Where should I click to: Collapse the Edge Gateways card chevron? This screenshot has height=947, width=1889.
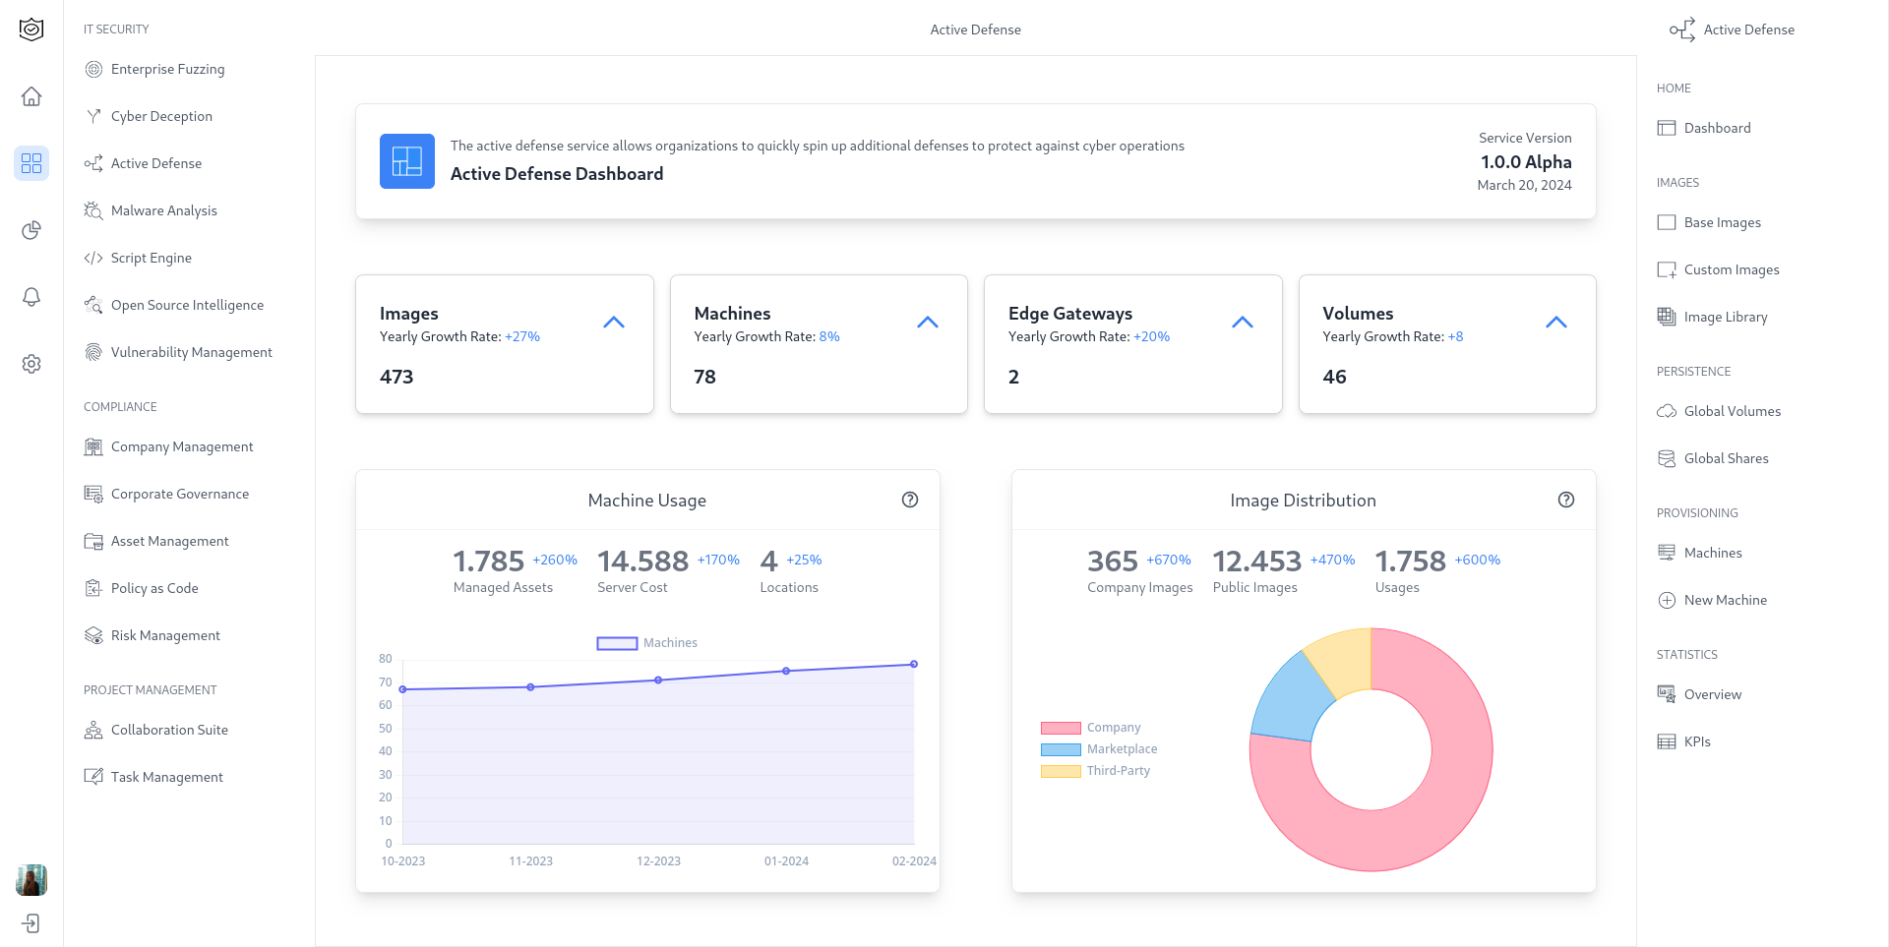[1243, 323]
